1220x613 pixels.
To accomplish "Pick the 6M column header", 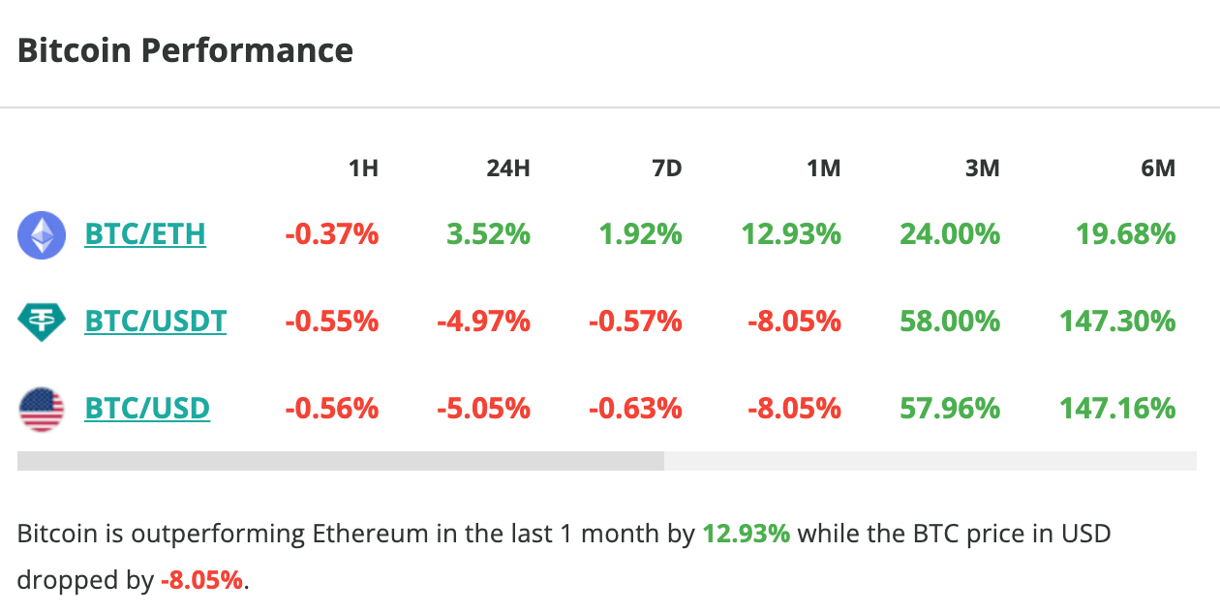I will pos(1157,169).
